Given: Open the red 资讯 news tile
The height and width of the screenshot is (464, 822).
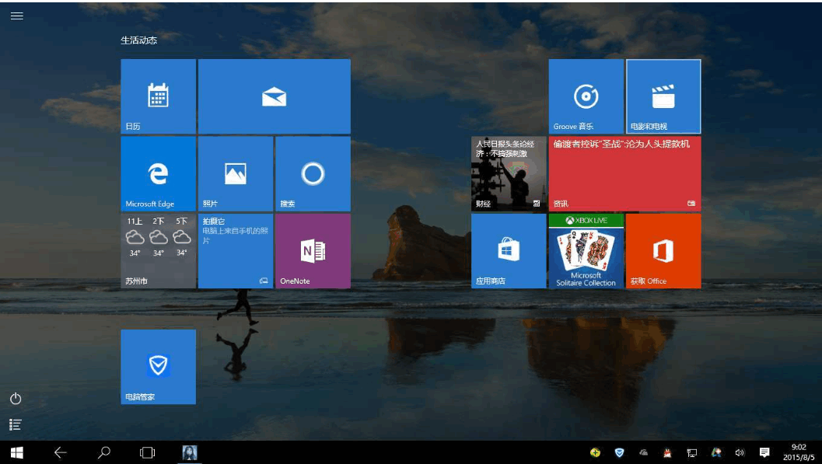Looking at the screenshot, I should pos(625,174).
